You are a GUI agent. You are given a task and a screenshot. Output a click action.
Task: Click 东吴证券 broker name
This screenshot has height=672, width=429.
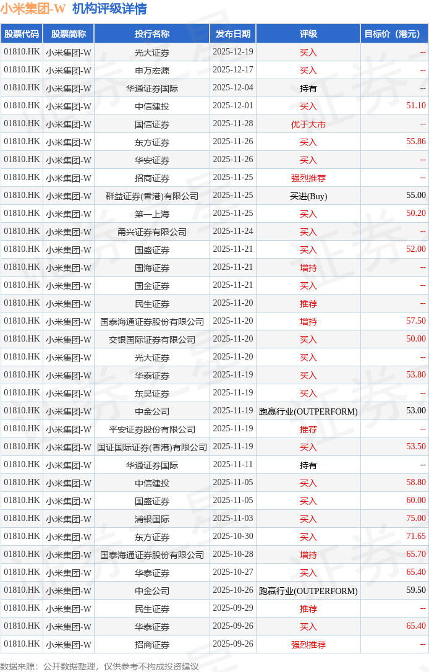[152, 394]
